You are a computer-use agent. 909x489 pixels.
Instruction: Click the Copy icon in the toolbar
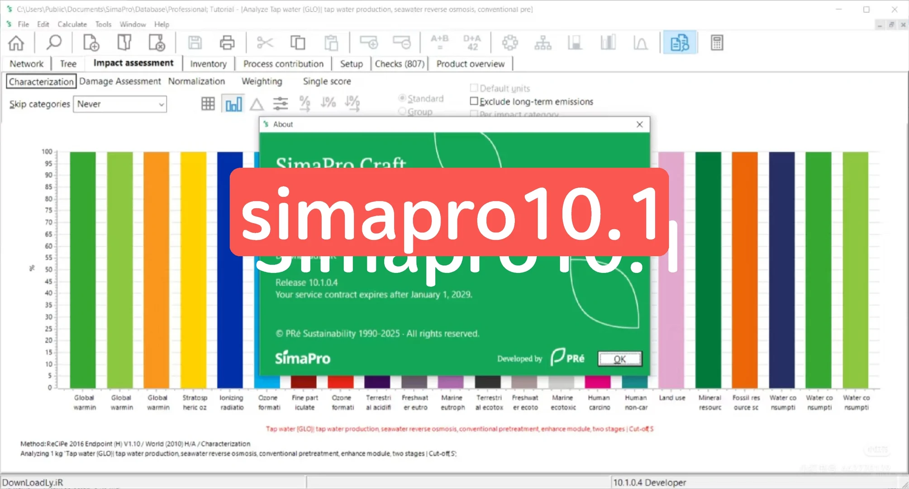(x=298, y=42)
